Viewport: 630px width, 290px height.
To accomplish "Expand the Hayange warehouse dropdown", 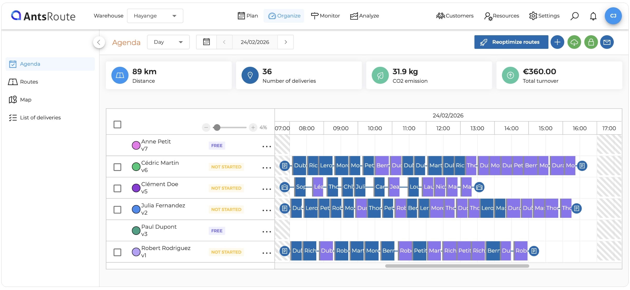I will tap(155, 16).
